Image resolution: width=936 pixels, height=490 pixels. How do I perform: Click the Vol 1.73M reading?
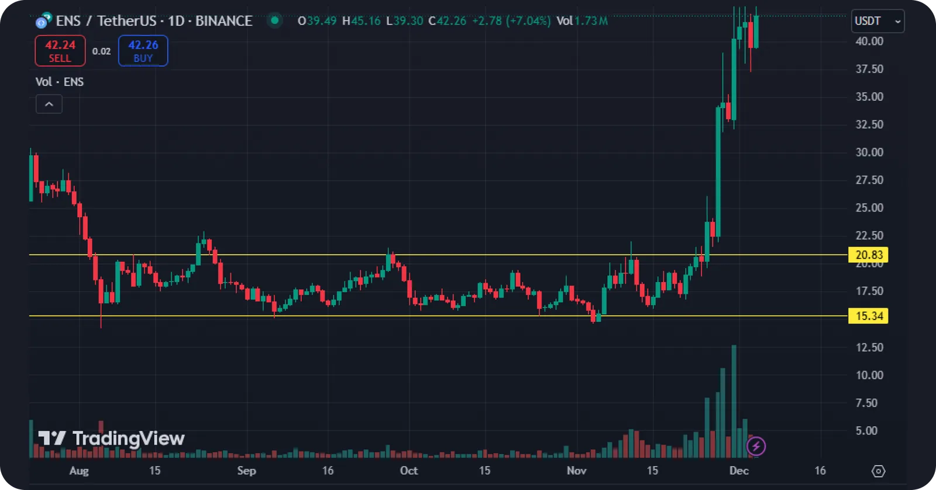click(582, 21)
